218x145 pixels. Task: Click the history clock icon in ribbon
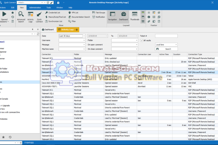click(x=12, y=17)
